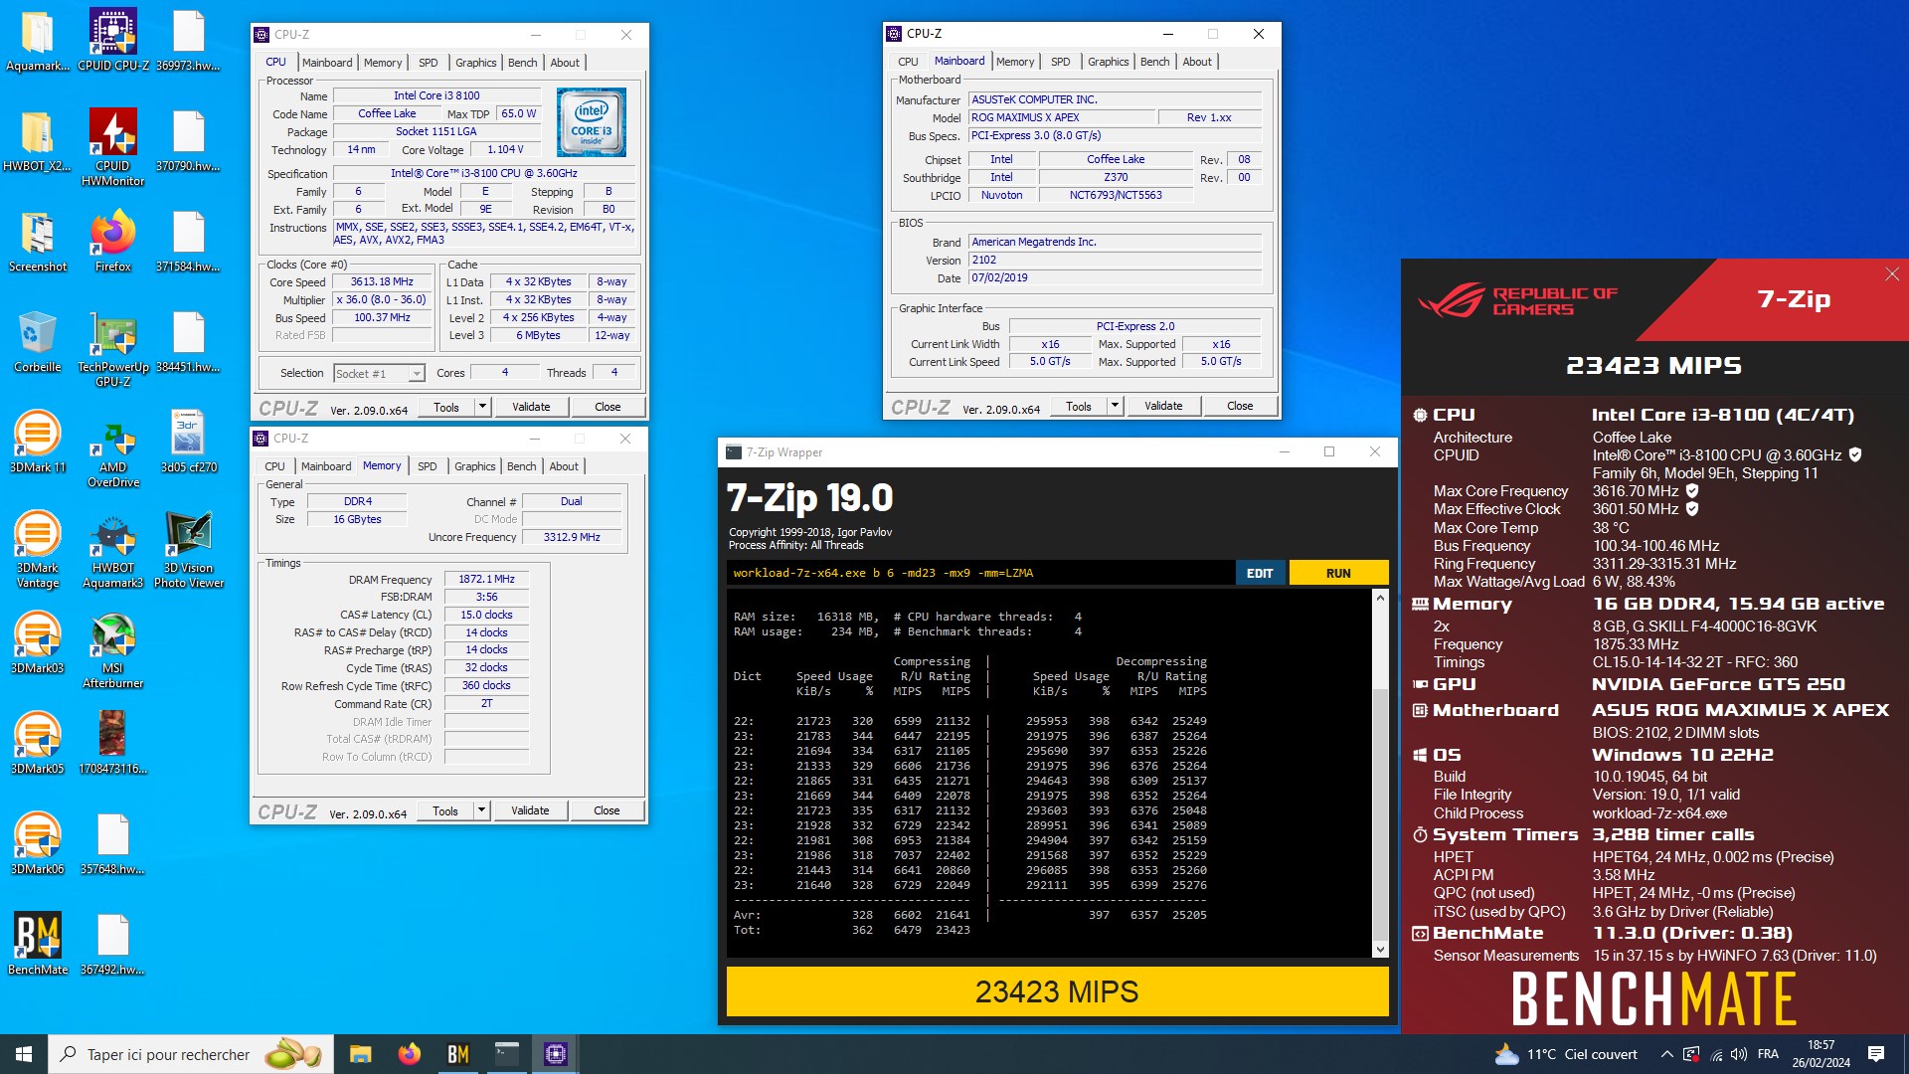
Task: Click Validate in the CPU window
Action: point(531,407)
